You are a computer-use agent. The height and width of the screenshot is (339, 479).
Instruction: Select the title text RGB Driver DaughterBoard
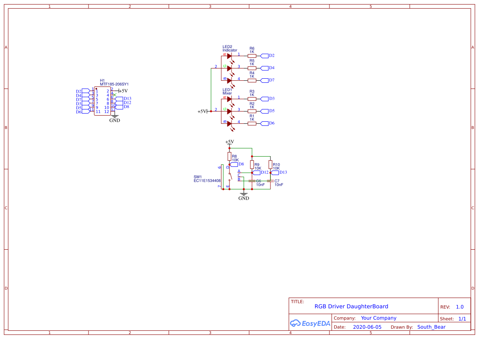350,306
